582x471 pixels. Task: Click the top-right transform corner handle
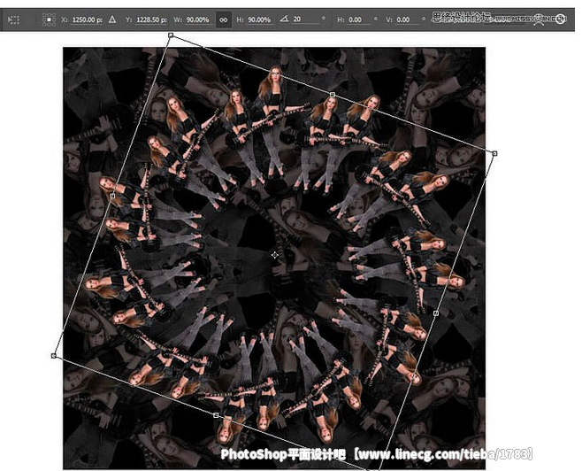[494, 153]
